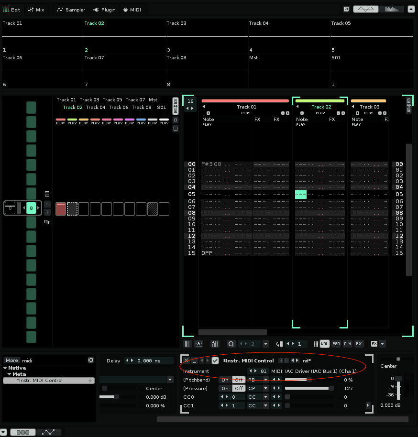Click the More button in the device browser
Viewport: 418px width, 437px height.
coord(11,361)
